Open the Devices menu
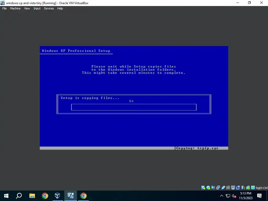Screen dimensions: 268x201 coord(49,8)
